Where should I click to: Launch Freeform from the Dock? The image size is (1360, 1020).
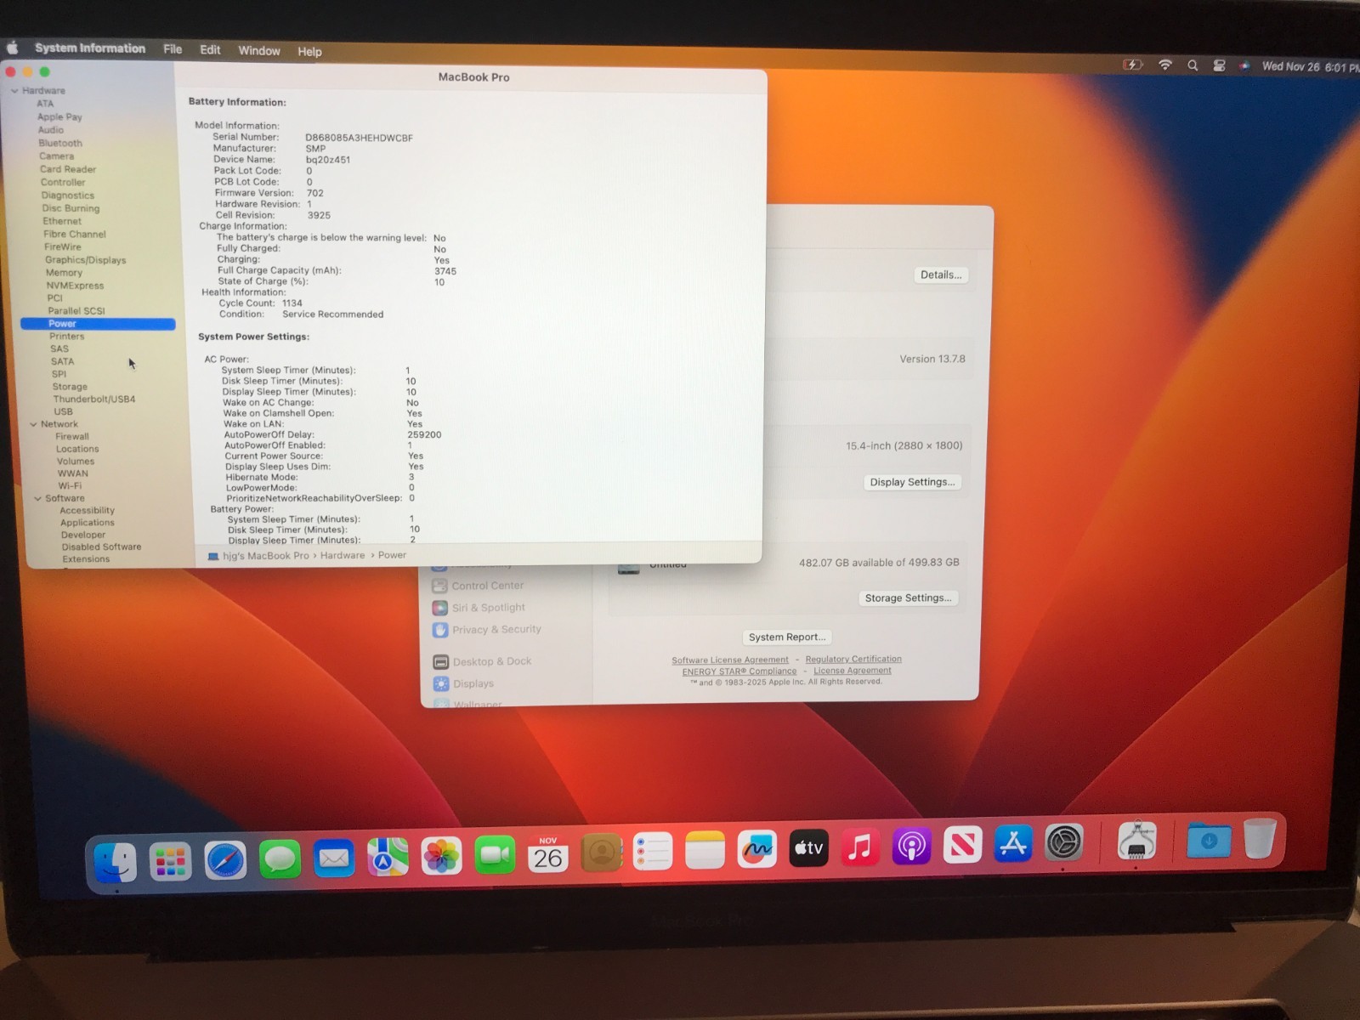click(x=756, y=848)
